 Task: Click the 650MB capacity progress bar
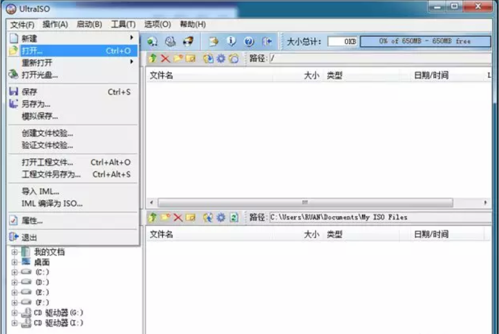(425, 41)
